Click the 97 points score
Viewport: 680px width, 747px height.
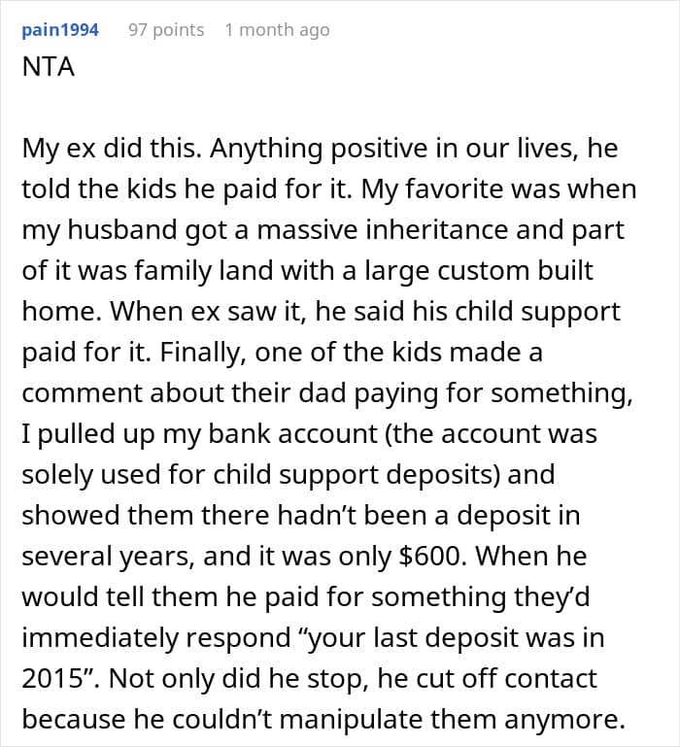[x=166, y=30]
